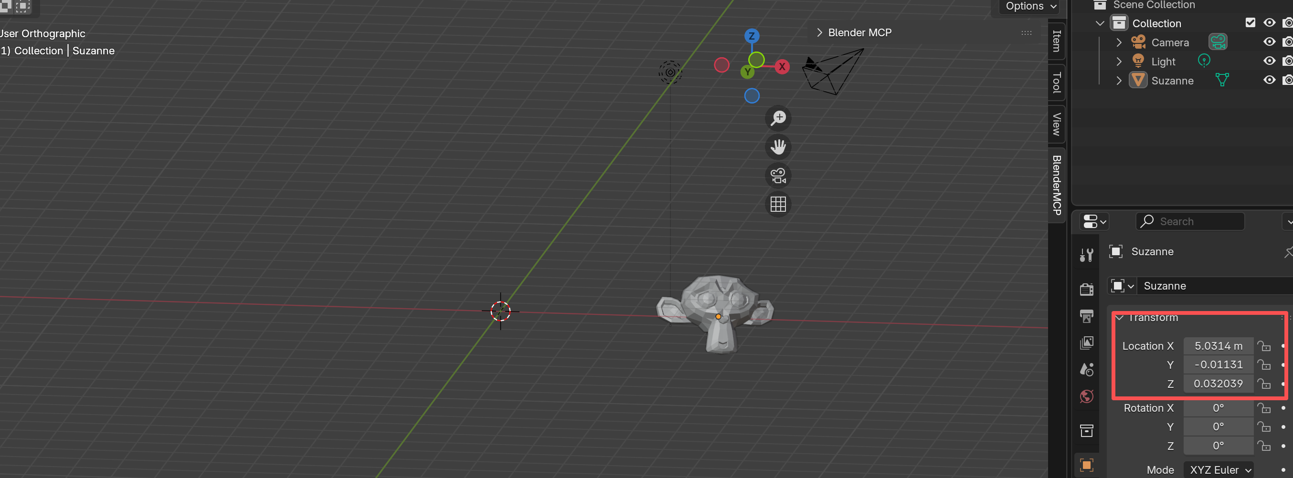Toggle camera view using viewport camera gizmo
1293x478 pixels.
coord(778,176)
